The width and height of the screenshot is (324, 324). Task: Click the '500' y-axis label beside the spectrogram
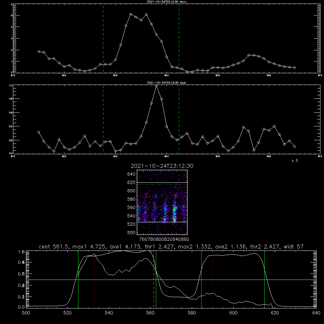pyautogui.click(x=131, y=233)
